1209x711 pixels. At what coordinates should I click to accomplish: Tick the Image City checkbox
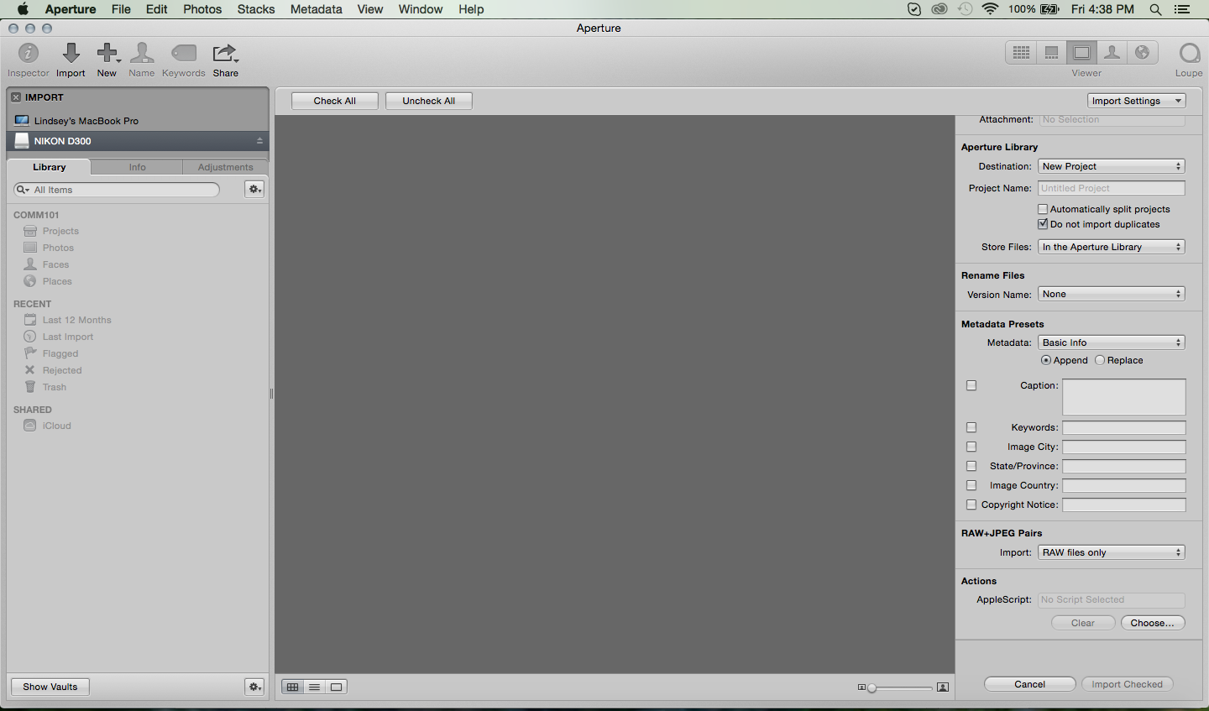[971, 447]
